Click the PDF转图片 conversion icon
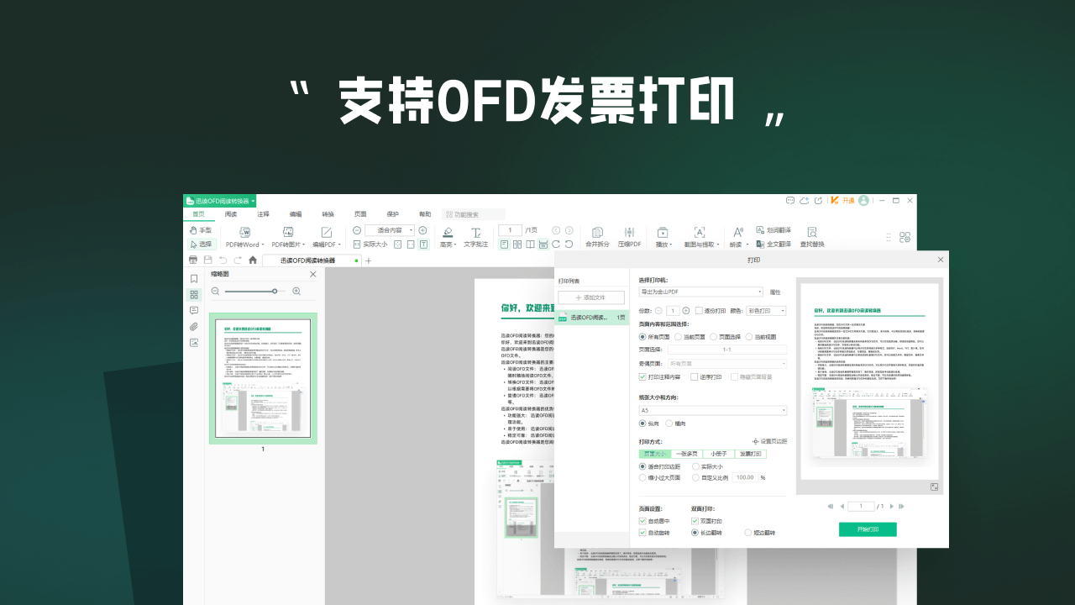The width and height of the screenshot is (1075, 605). click(x=287, y=232)
